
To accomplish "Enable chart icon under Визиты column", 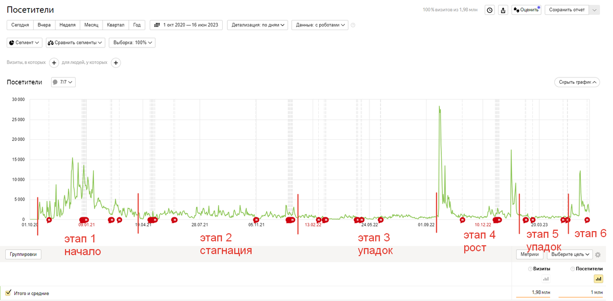I will (x=546, y=279).
